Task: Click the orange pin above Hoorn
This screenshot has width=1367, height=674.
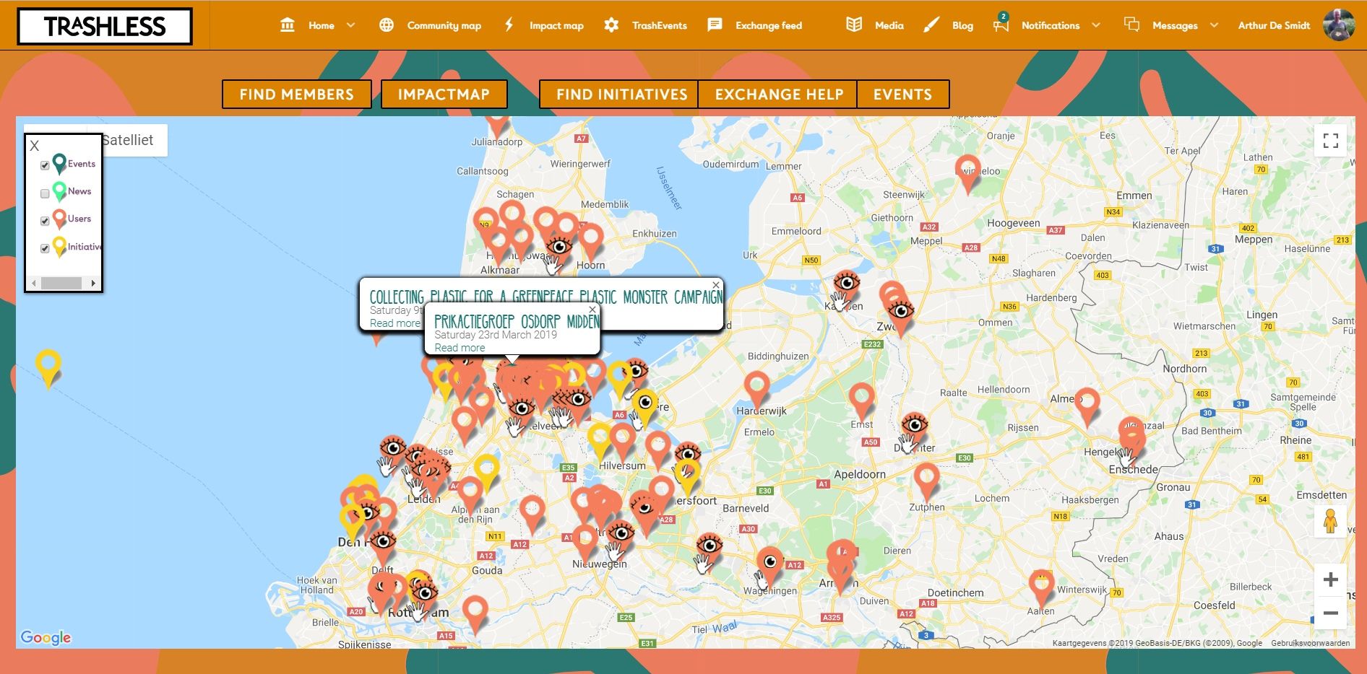Action: [590, 242]
